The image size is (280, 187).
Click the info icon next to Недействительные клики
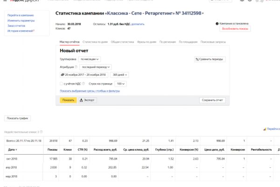point(41,132)
